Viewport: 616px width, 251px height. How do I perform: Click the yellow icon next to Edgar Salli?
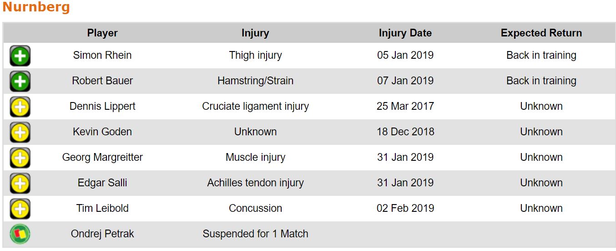(x=20, y=184)
